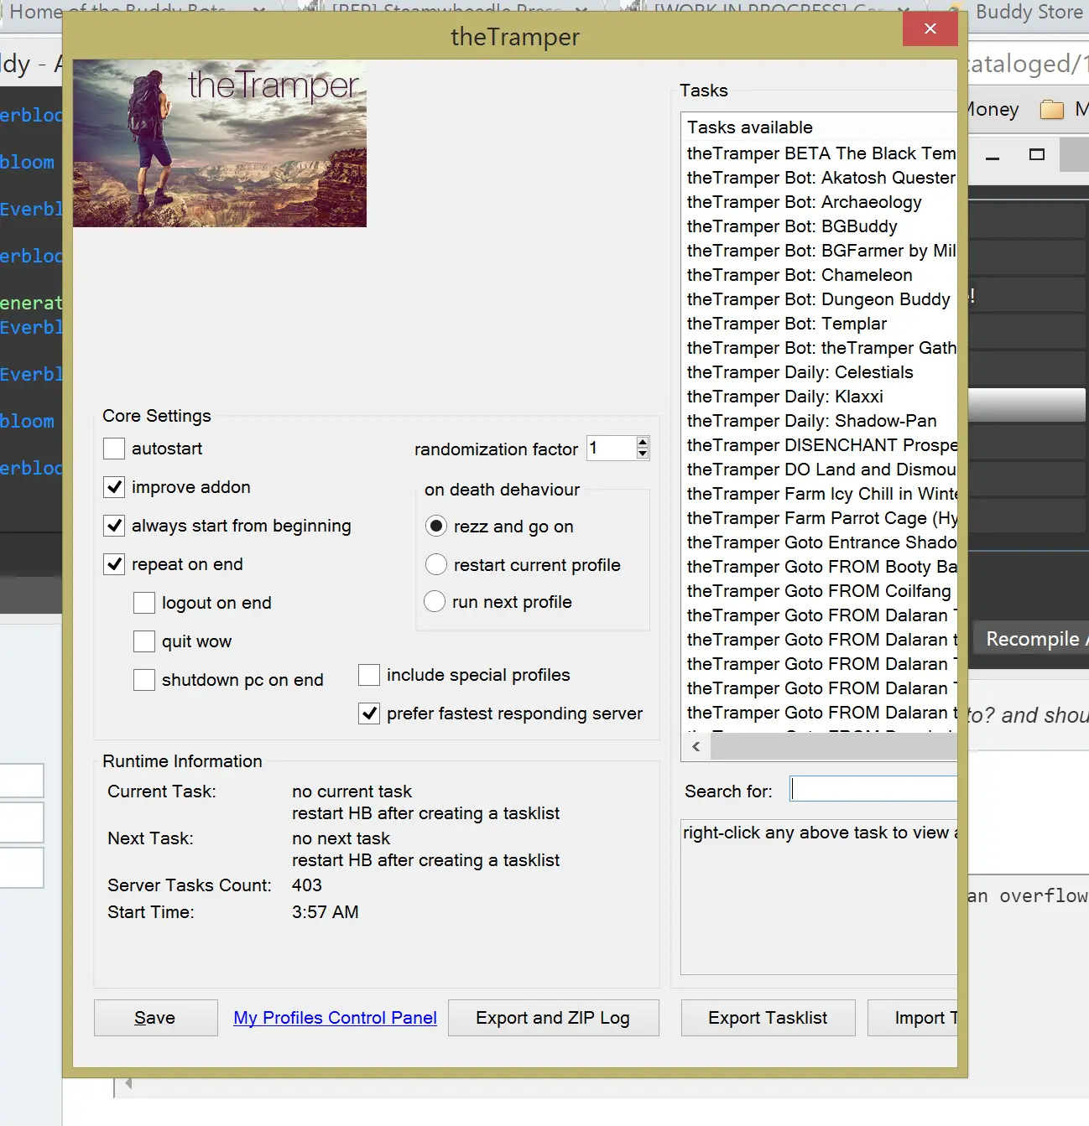
Task: Focus the Search for text field
Action: point(873,789)
